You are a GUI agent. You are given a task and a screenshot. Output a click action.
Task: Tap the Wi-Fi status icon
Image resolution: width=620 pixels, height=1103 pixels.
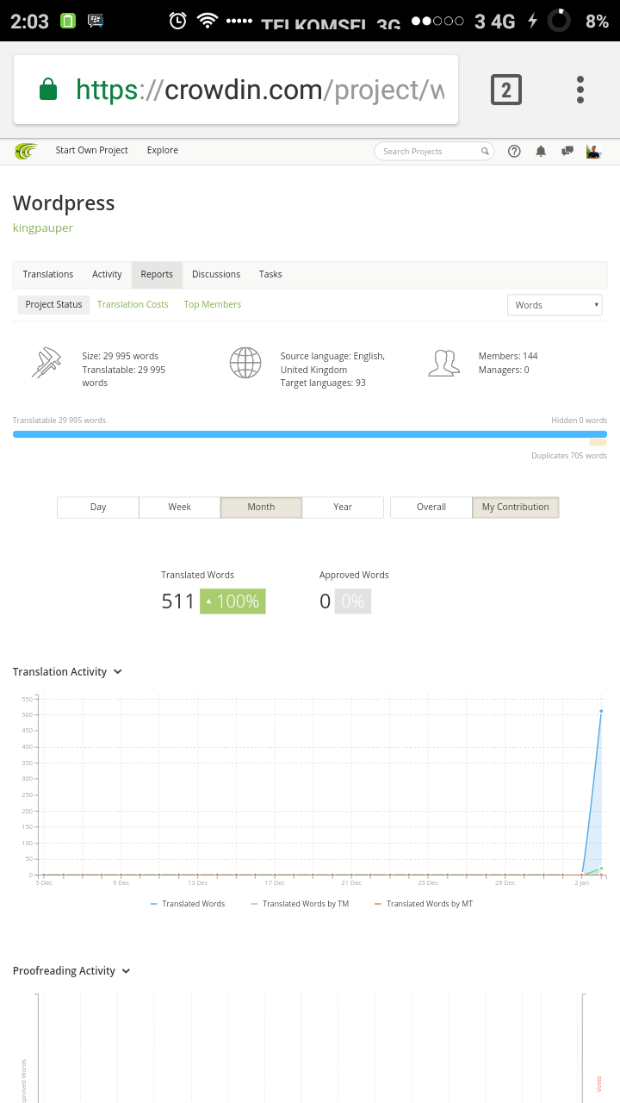tap(207, 21)
